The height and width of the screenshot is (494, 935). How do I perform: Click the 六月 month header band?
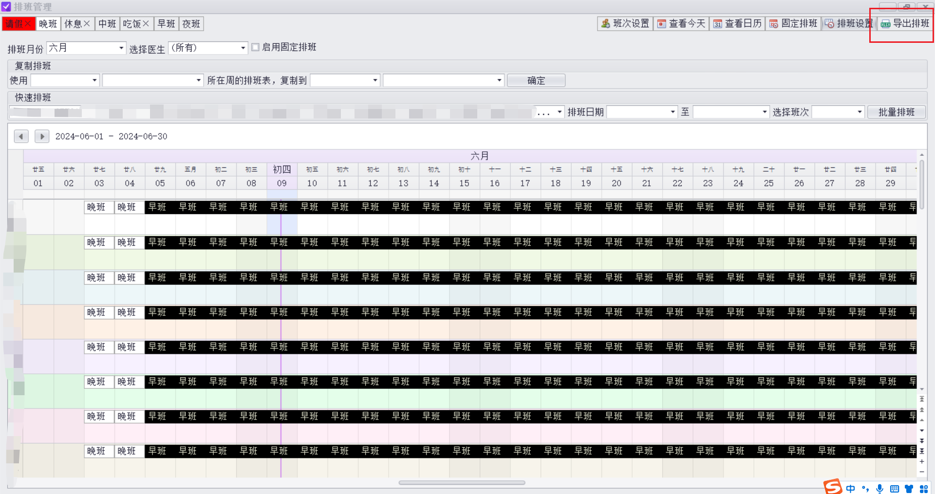[x=470, y=156]
